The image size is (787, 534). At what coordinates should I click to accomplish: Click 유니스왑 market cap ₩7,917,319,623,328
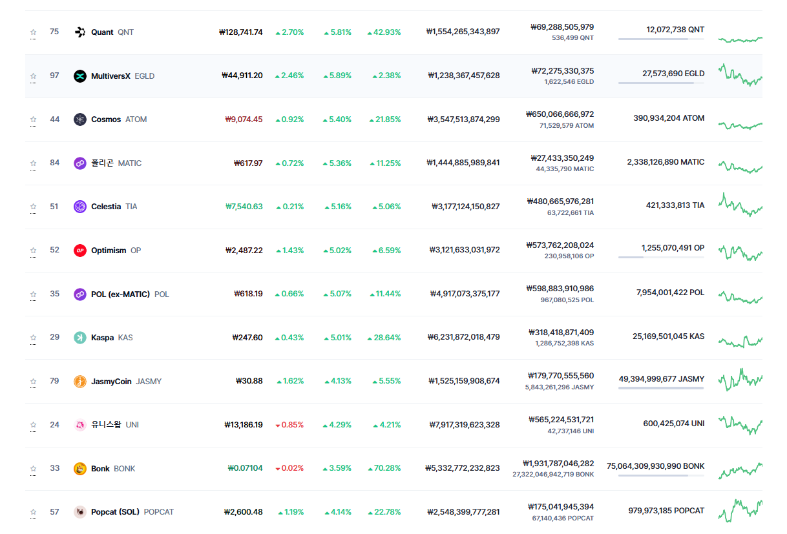(465, 425)
